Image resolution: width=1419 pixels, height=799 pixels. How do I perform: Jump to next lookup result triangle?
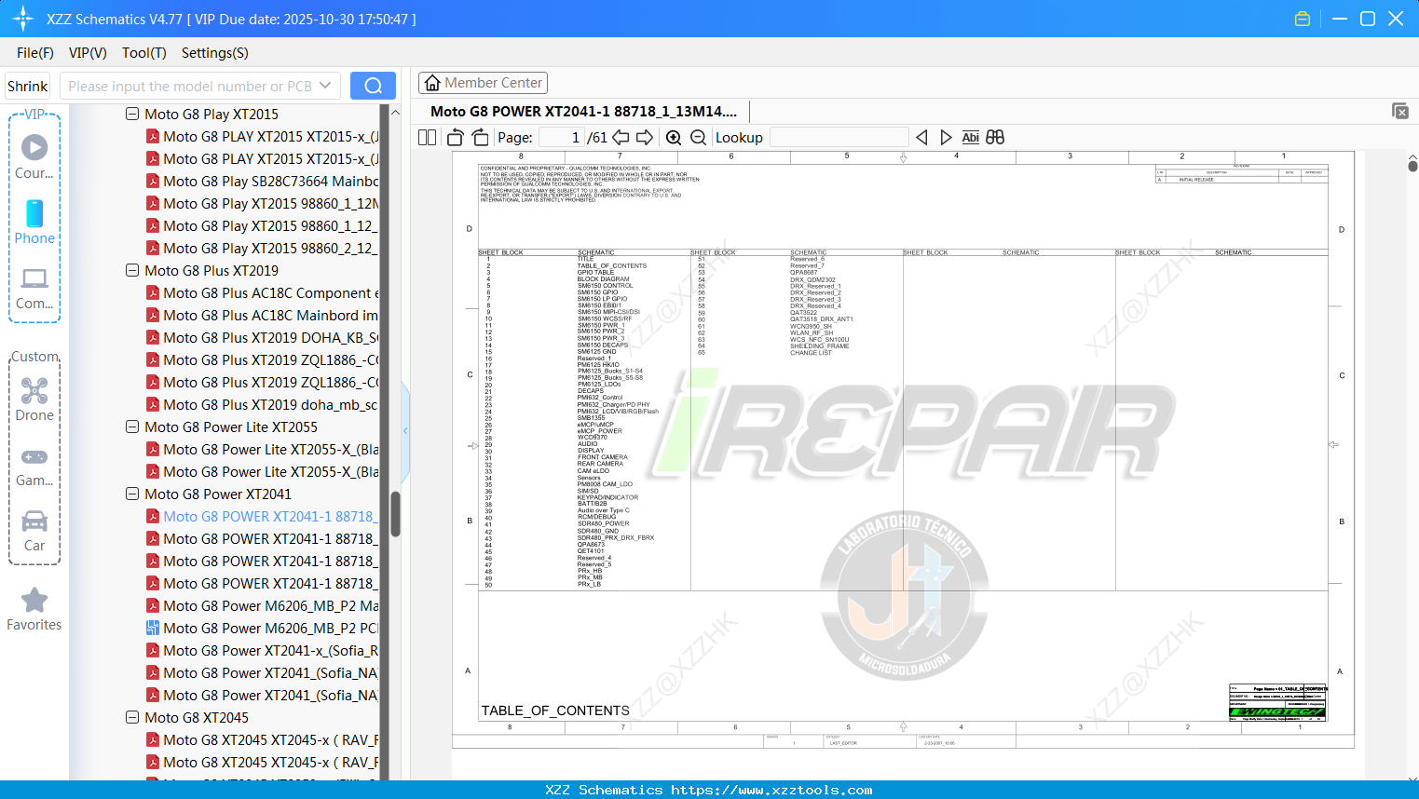[946, 138]
